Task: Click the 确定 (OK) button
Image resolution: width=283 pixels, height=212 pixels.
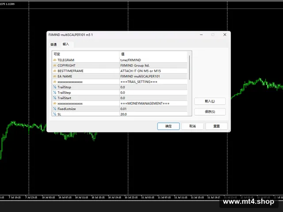Action: point(168,126)
